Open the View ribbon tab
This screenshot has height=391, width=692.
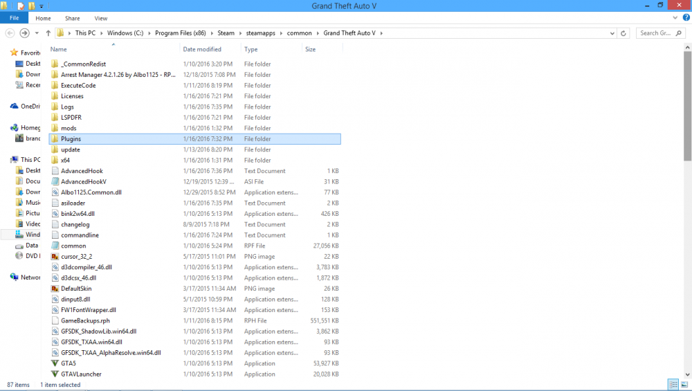coord(100,19)
